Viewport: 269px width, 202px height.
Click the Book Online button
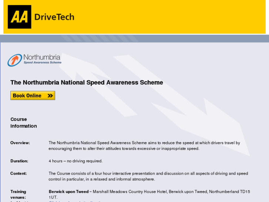click(33, 95)
